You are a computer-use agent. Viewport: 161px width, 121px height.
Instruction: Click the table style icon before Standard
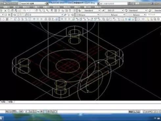126,11
